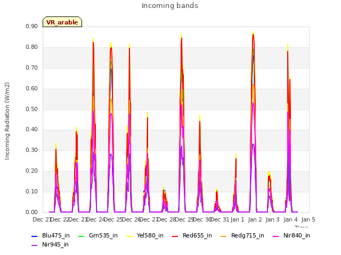Click the red Red655_in legend swatch
The width and height of the screenshot is (341, 255).
click(175, 236)
